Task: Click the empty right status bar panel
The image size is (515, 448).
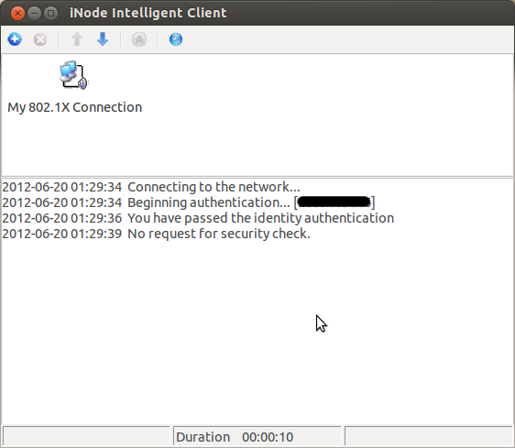Action: click(429, 437)
